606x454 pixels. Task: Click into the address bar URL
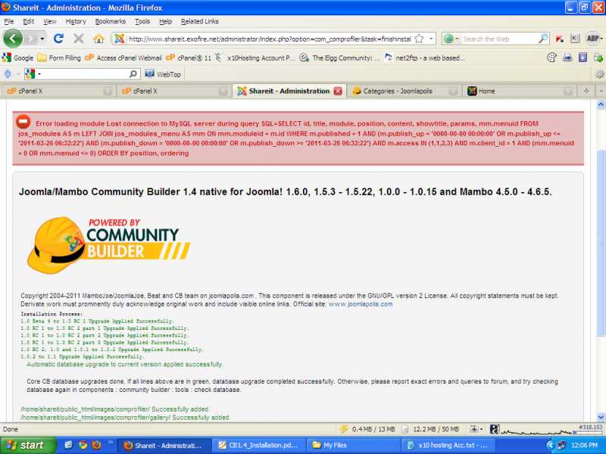270,39
